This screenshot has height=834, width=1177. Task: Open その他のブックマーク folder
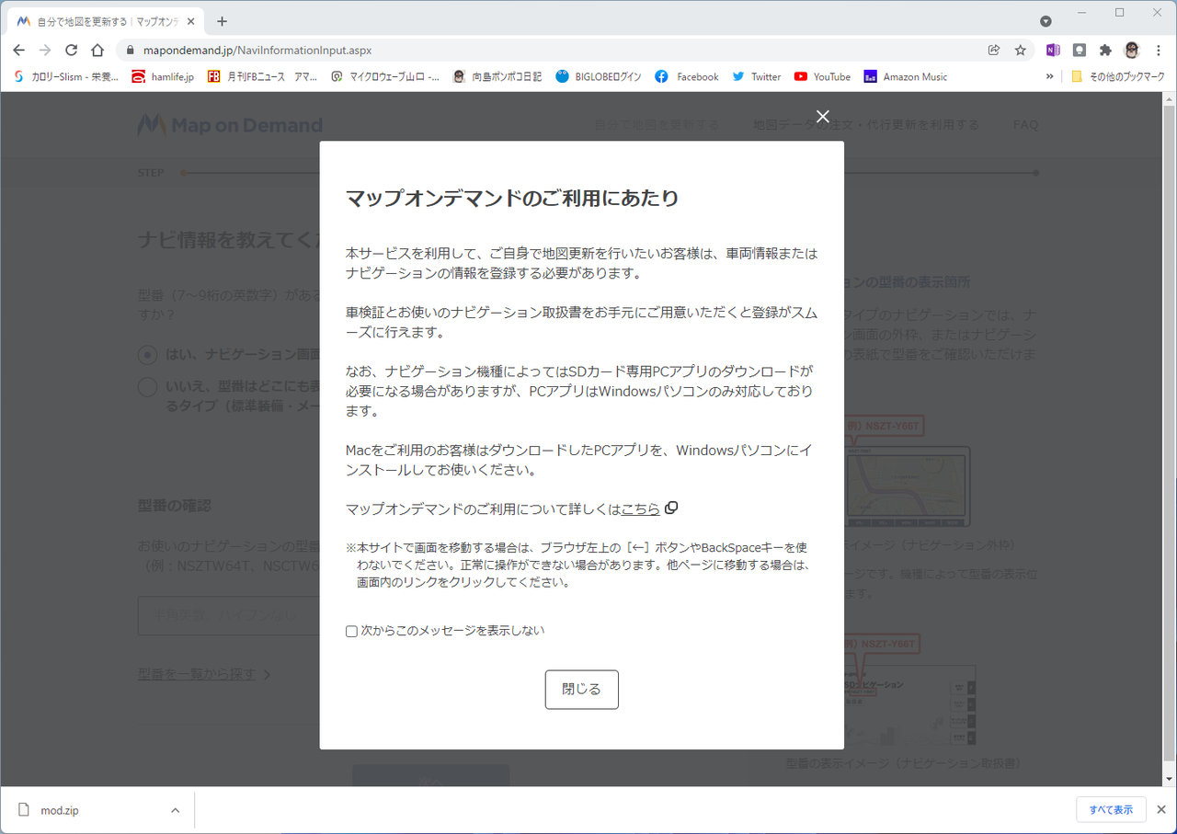[1117, 77]
